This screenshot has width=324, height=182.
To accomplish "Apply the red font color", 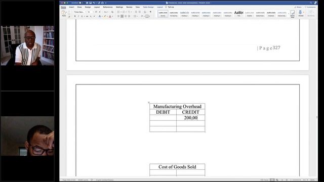I will point(110,16).
